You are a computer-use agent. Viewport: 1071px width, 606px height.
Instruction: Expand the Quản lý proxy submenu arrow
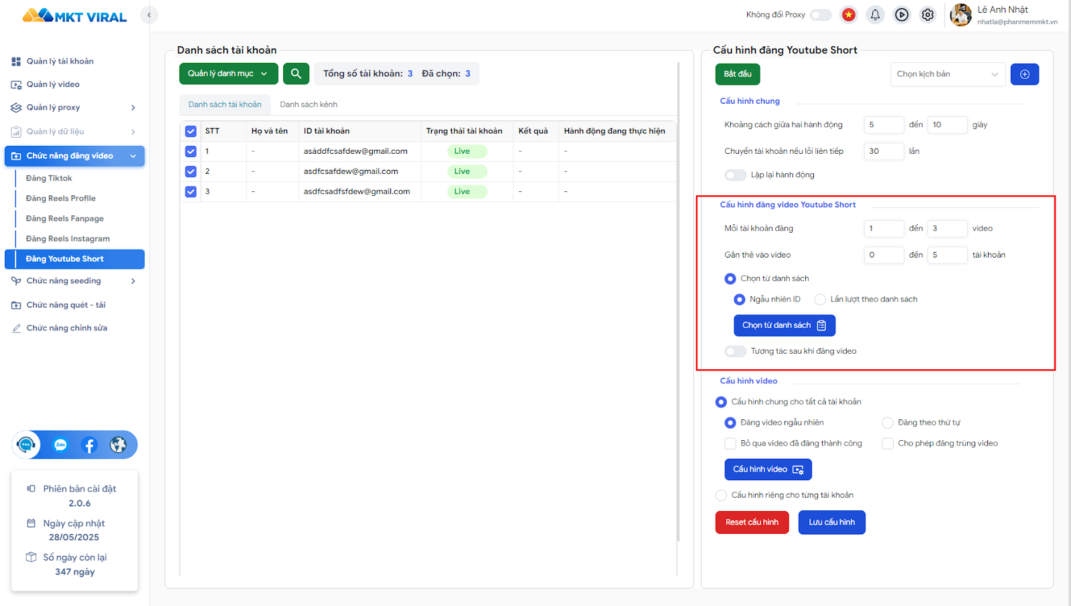coord(133,108)
